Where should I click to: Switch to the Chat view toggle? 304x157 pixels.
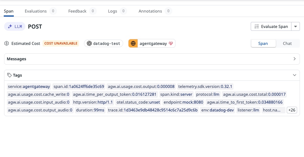point(287,43)
